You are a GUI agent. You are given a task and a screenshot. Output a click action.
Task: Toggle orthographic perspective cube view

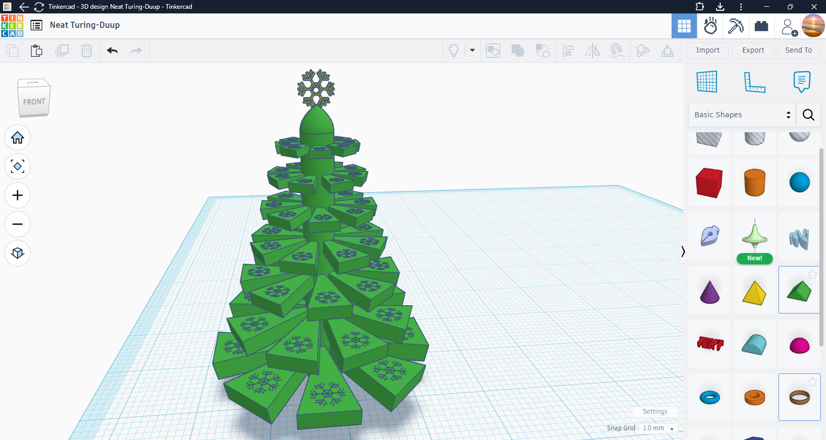click(18, 254)
